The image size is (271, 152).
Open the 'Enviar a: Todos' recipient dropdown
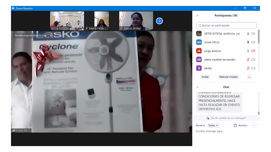point(213,125)
